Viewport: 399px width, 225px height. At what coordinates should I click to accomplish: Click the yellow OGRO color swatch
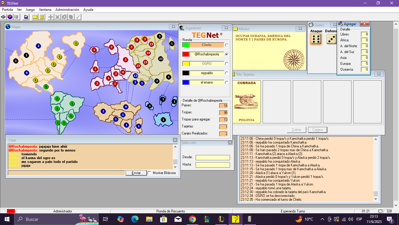(x=186, y=64)
